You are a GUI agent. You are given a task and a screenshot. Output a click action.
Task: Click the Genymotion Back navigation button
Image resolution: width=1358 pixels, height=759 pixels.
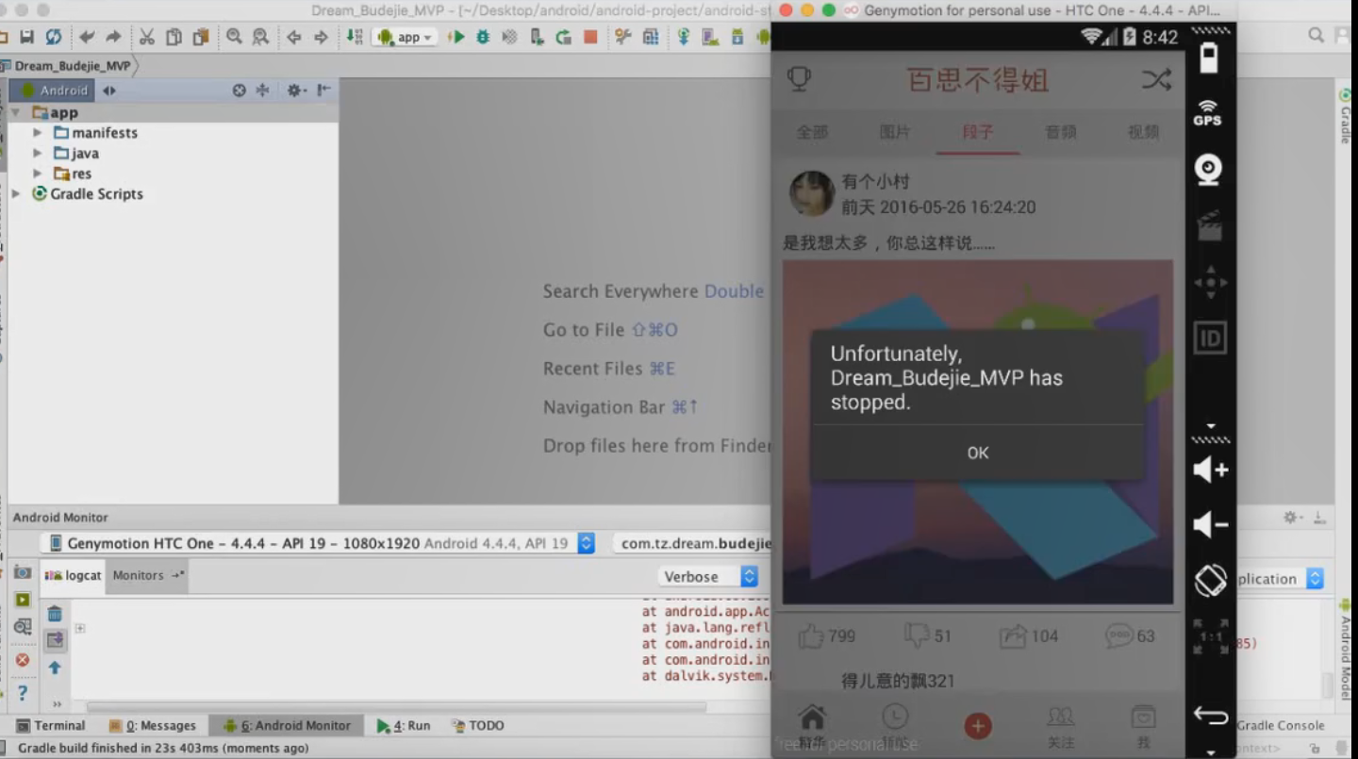point(1210,715)
